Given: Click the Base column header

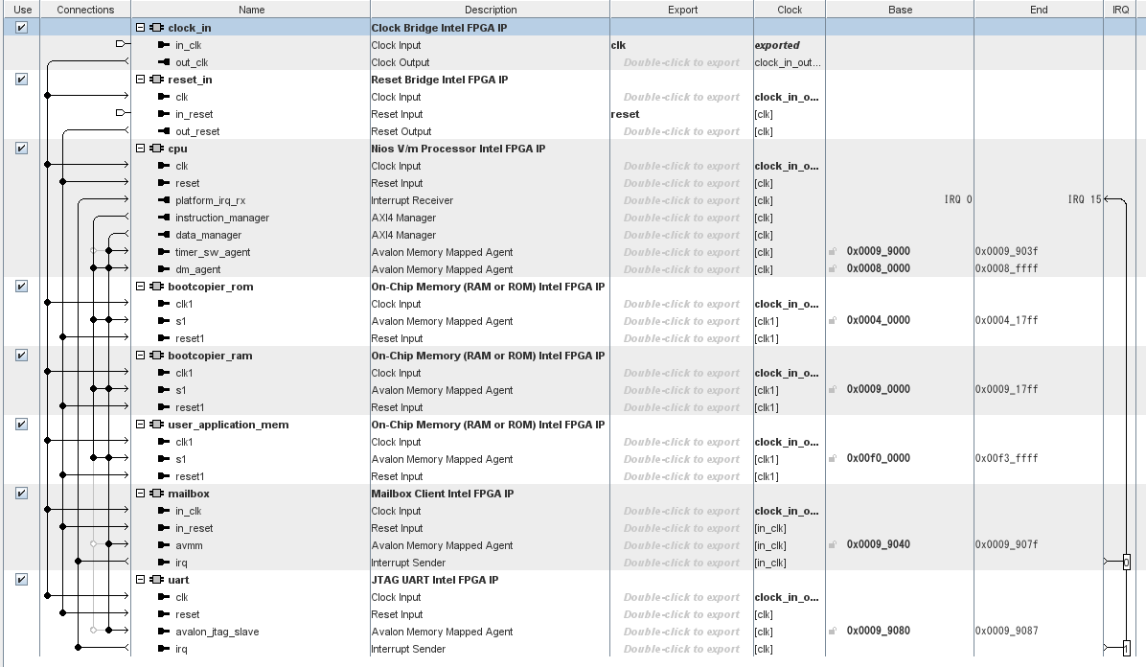Looking at the screenshot, I should [900, 10].
